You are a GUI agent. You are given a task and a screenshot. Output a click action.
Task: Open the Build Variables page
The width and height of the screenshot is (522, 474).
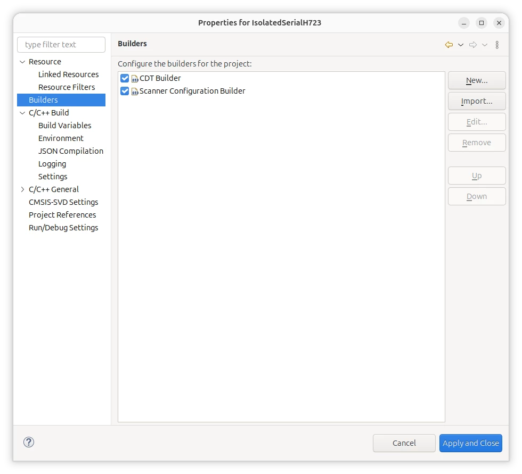point(64,126)
